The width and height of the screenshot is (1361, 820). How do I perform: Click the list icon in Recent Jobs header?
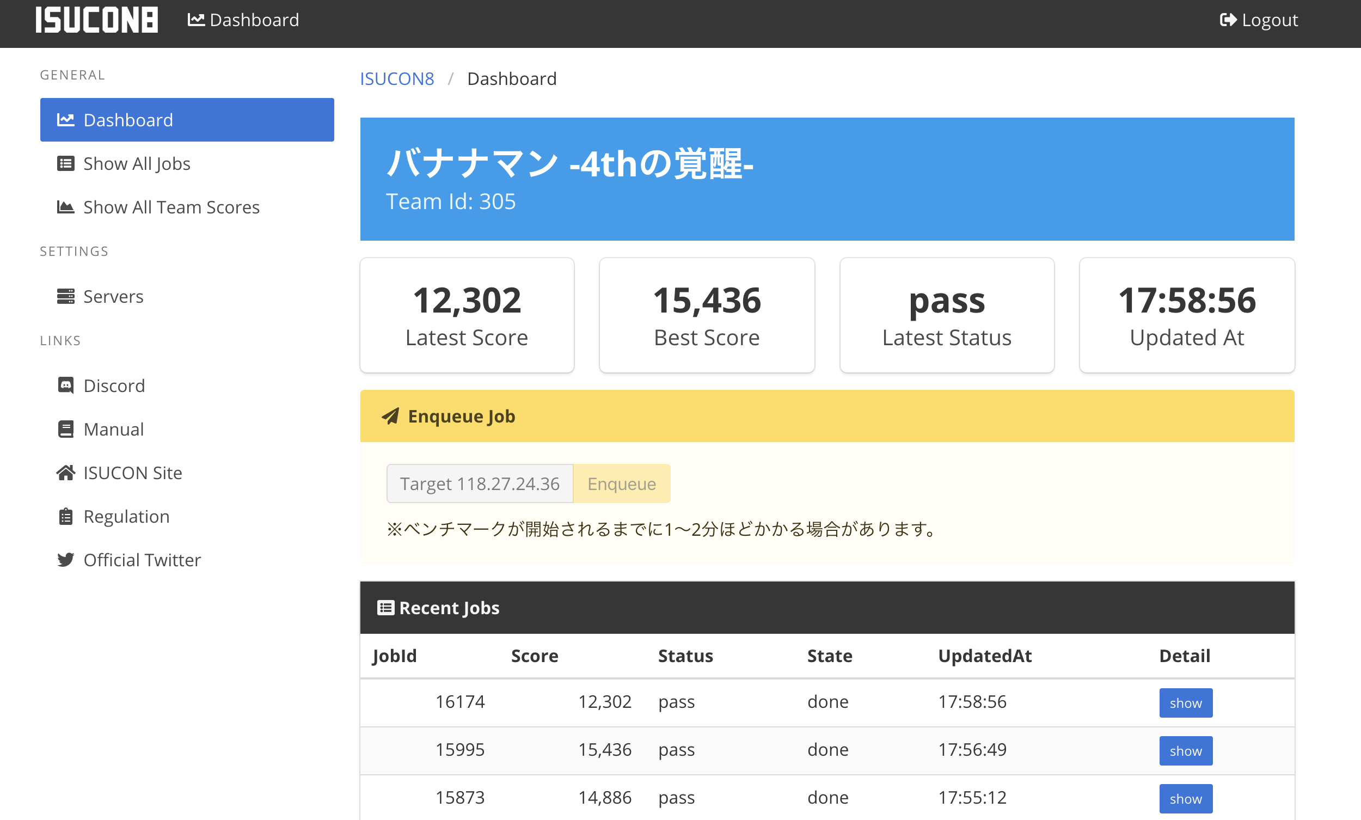[385, 608]
